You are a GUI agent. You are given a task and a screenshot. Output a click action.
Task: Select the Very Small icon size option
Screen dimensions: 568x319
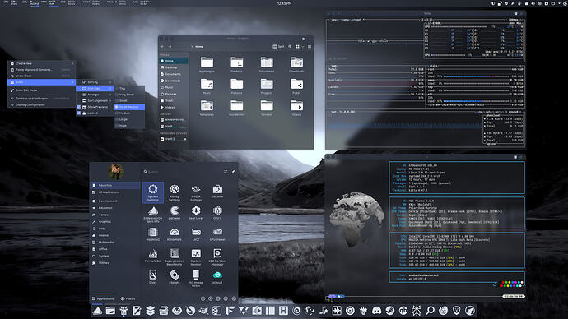click(129, 95)
